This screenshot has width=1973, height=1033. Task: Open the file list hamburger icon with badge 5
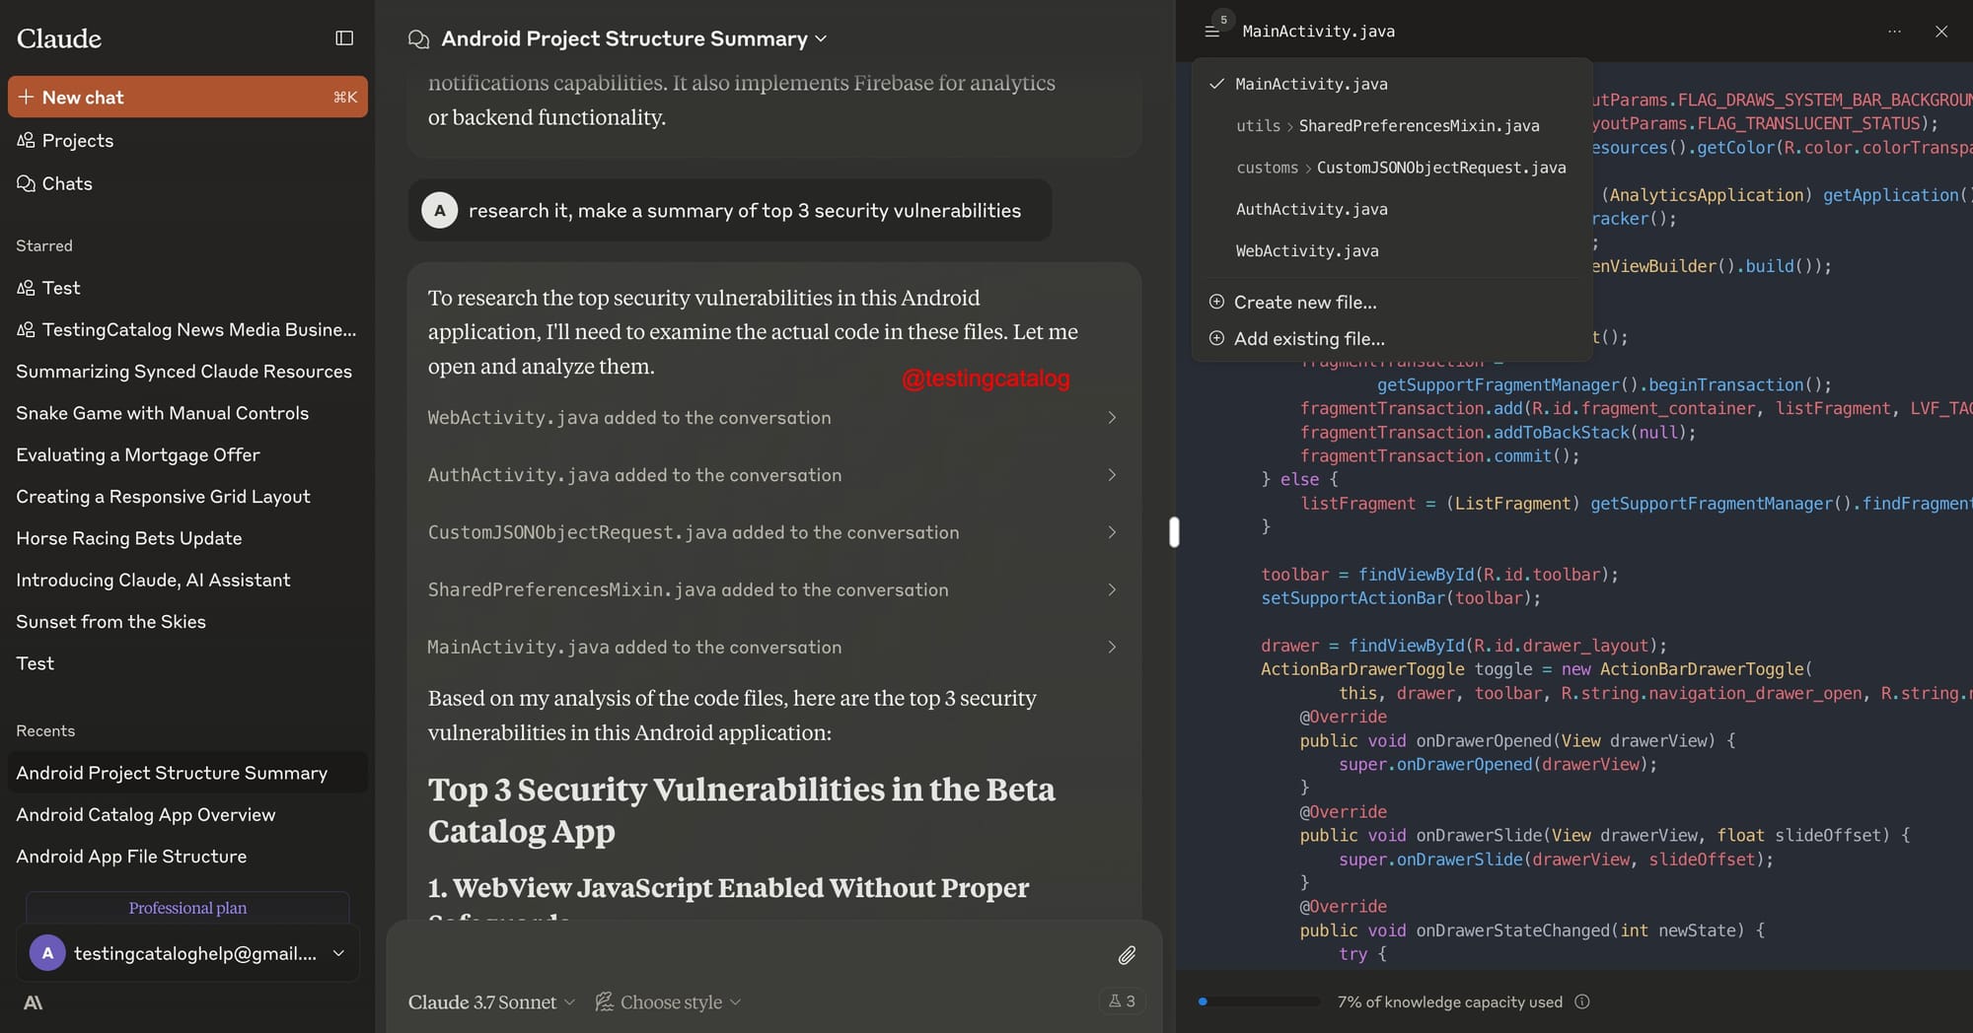tap(1212, 32)
